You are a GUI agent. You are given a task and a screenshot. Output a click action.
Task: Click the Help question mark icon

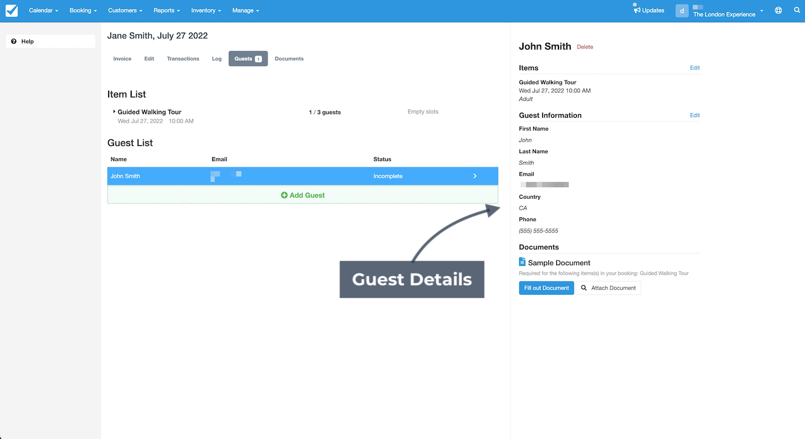[x=14, y=41]
